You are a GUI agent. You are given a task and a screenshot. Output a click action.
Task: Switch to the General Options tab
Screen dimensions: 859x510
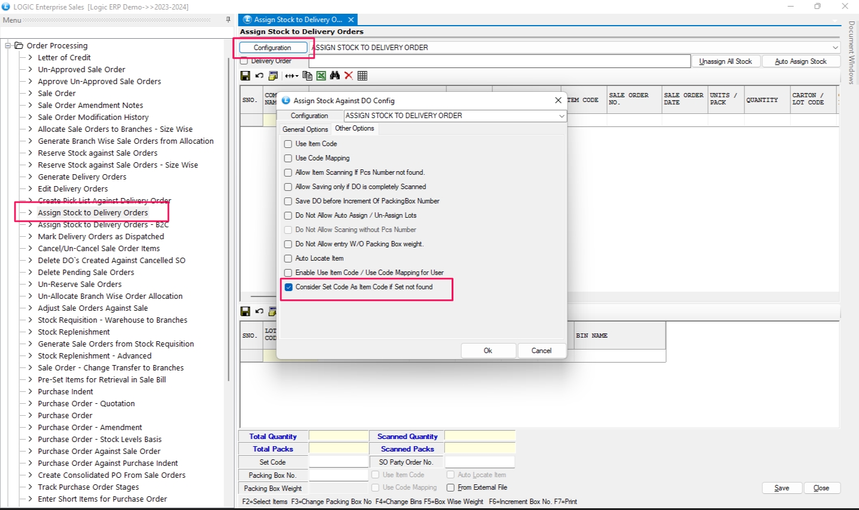point(305,129)
